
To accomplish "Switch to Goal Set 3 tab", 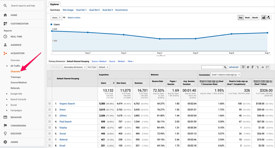I will (x=107, y=10).
